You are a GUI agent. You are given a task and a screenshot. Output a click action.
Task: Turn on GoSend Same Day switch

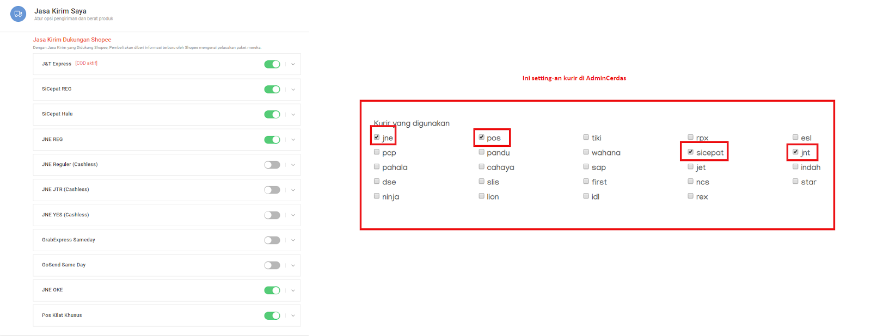click(272, 265)
